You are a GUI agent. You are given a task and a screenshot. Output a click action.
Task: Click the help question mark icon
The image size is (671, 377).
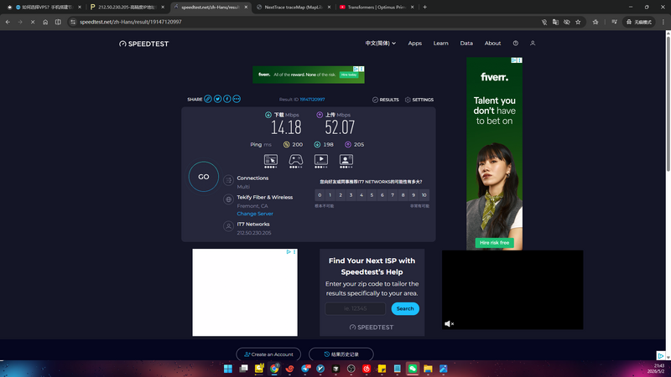tap(516, 44)
